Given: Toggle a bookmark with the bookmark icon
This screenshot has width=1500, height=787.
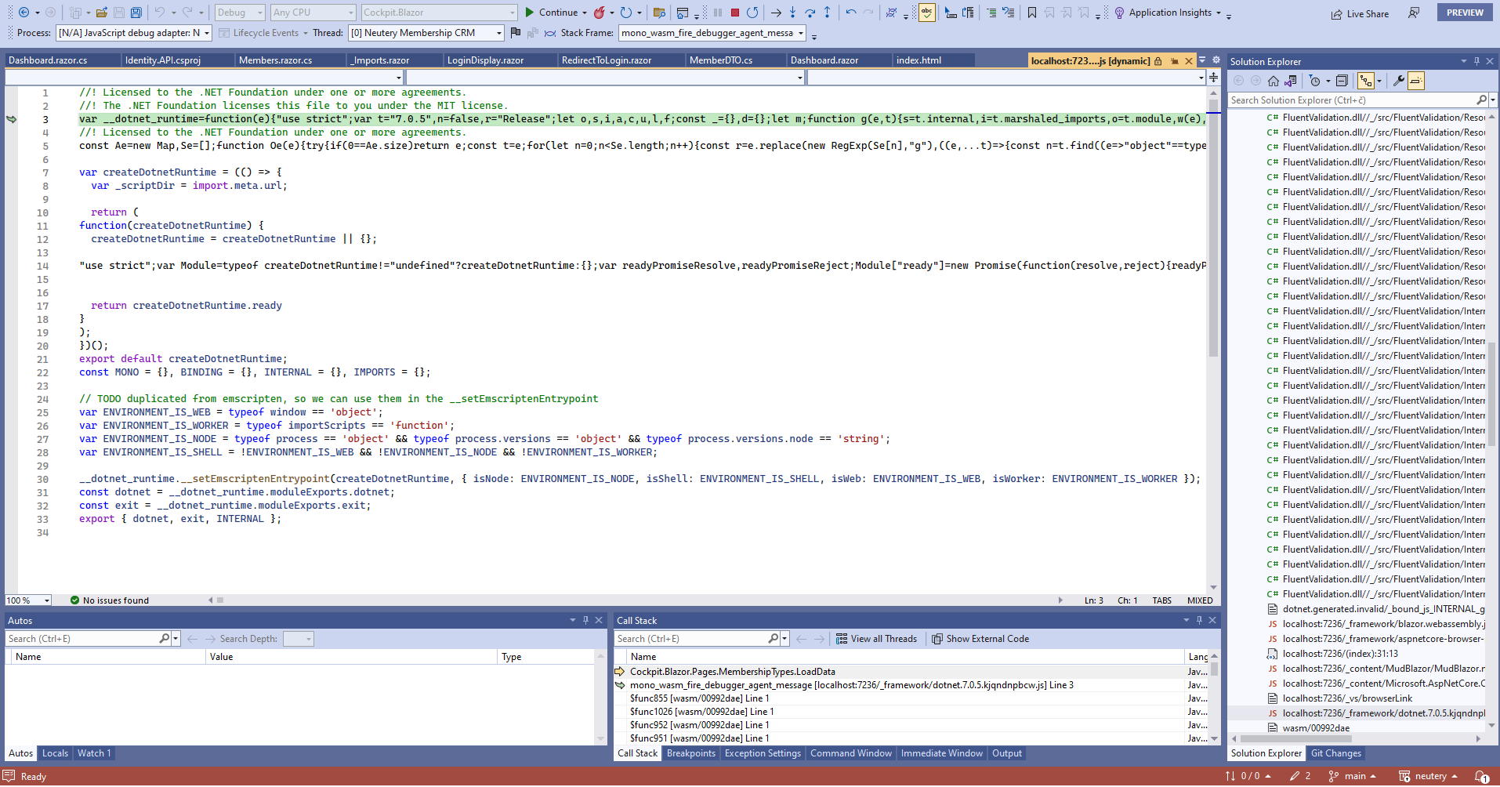Looking at the screenshot, I should pyautogui.click(x=1032, y=13).
